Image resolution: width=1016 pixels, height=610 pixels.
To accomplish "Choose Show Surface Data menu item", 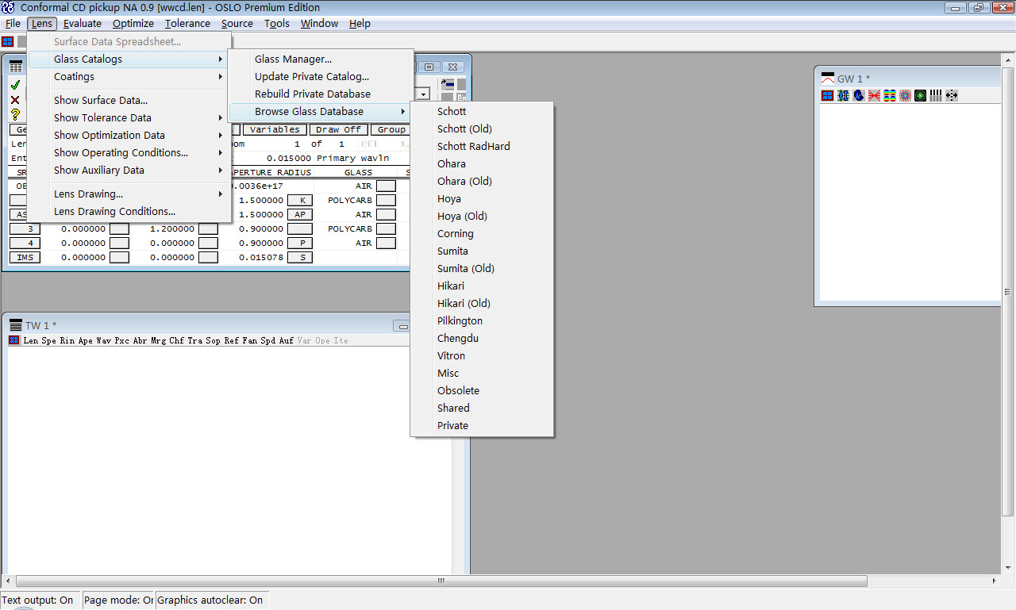I will (x=127, y=101).
